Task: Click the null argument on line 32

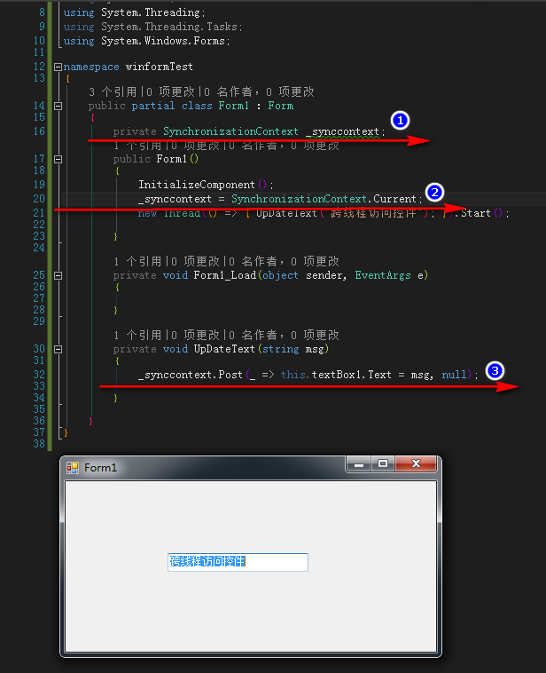Action: tap(454, 376)
